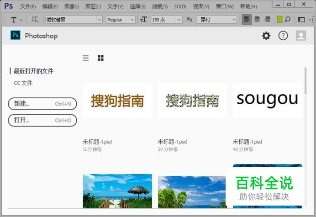Switch to thumbnail grid view

(100, 58)
